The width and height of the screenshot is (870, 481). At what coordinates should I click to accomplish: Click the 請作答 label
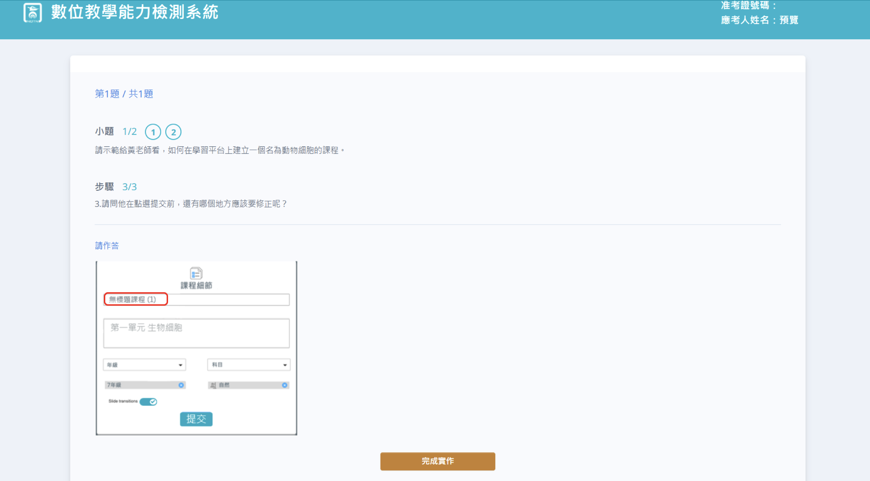107,246
